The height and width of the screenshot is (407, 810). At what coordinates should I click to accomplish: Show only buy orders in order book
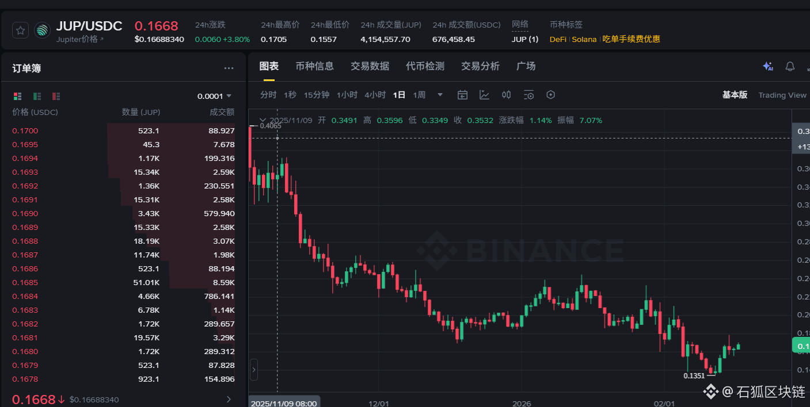click(37, 96)
